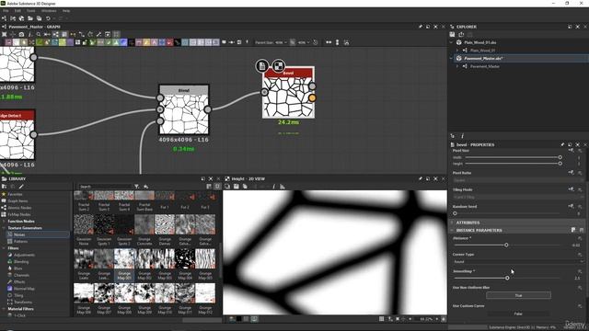Adjust the Pixel Size Height slider
589x331 pixels.
(x=513, y=164)
